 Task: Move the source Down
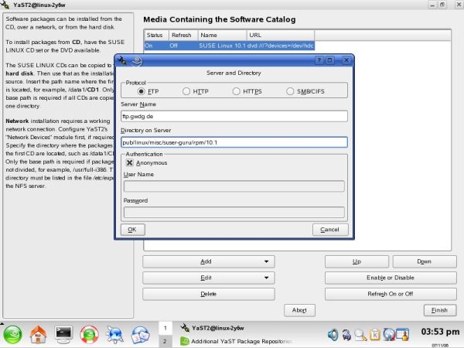(425, 261)
